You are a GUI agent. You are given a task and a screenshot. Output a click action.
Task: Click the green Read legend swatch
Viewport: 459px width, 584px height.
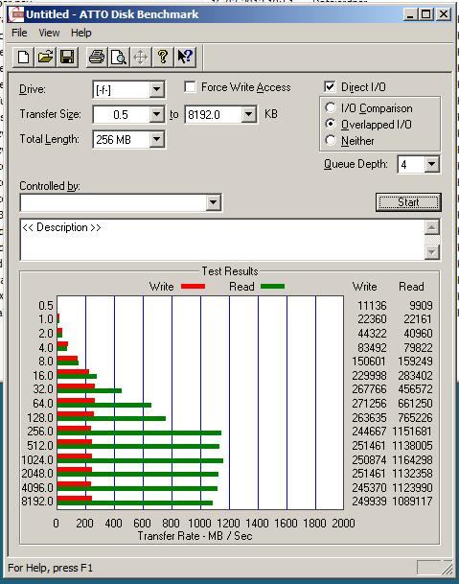tap(272, 287)
